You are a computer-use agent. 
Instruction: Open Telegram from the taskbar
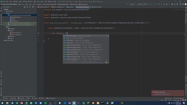[x=36, y=103]
